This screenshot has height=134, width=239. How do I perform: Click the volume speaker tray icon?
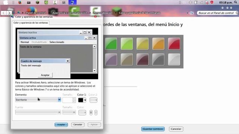tap(190, 3)
